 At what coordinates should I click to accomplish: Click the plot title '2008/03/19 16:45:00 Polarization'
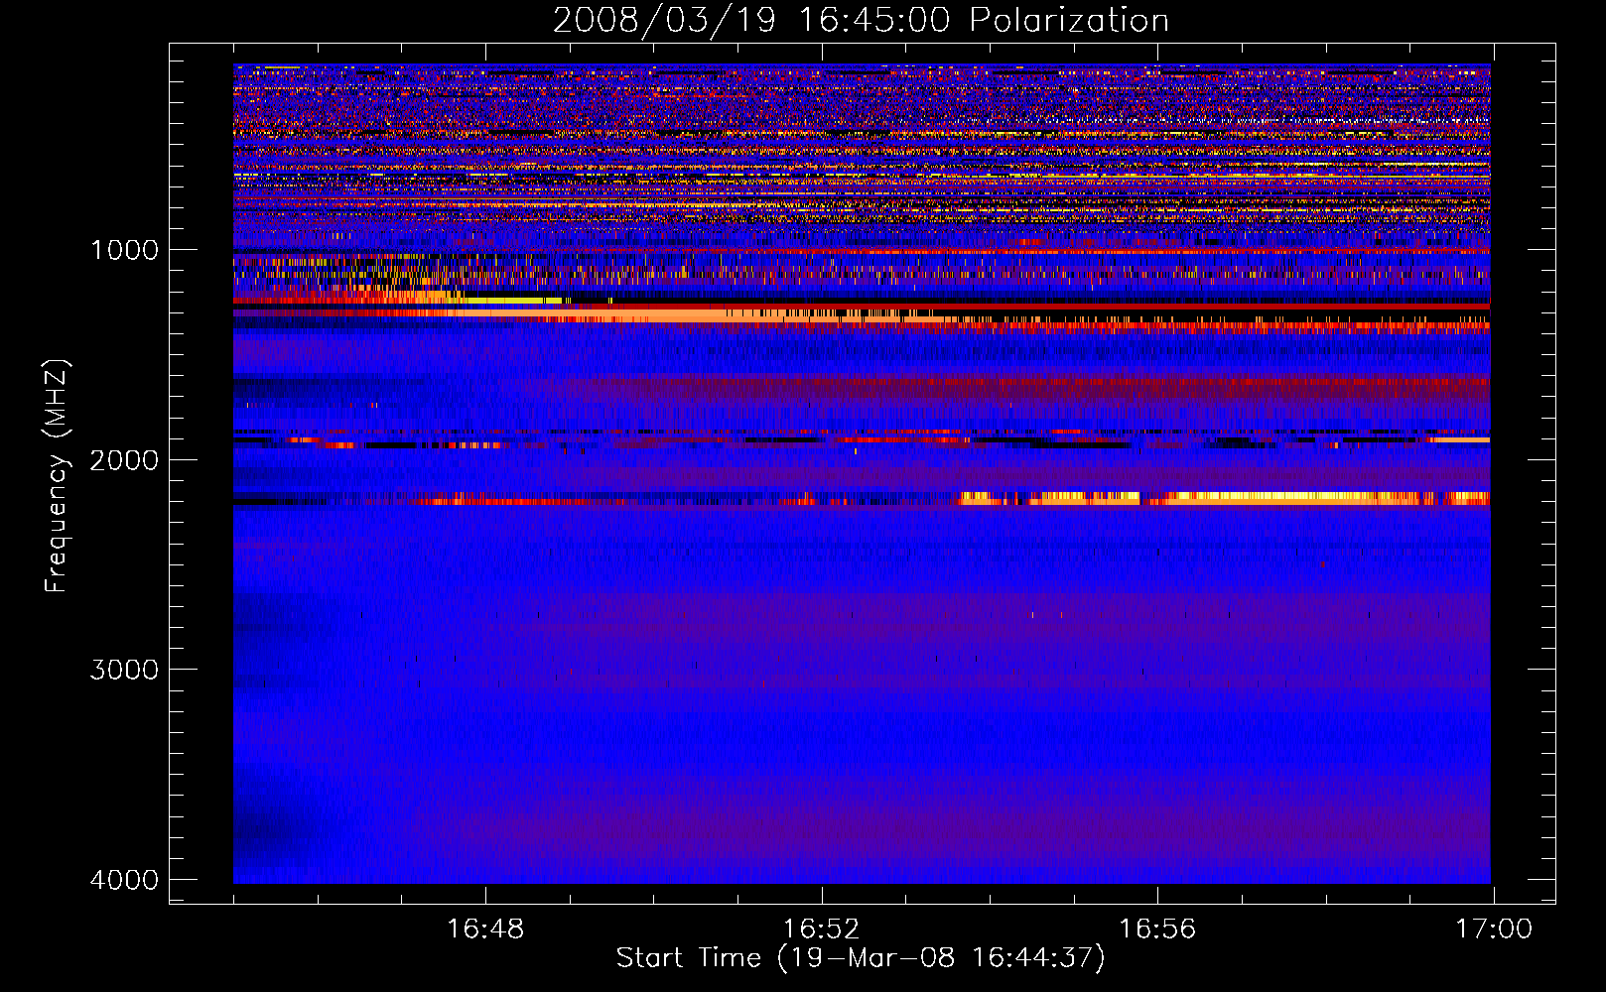(861, 21)
